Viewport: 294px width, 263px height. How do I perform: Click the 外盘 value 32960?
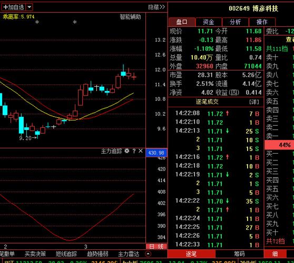[x=204, y=66]
